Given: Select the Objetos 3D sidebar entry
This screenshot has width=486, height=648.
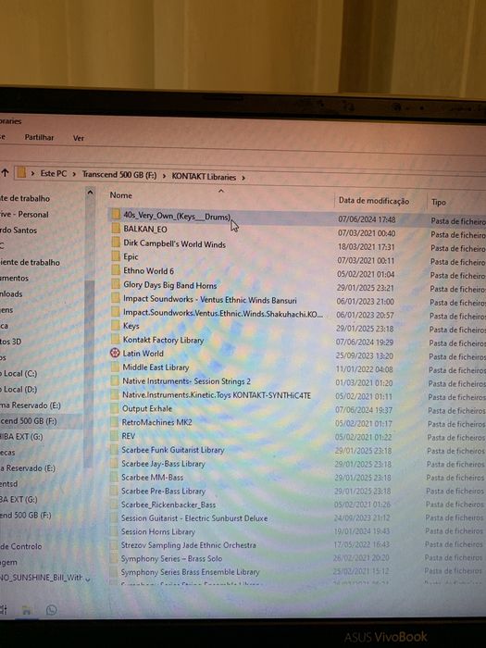Looking at the screenshot, I should (11, 342).
